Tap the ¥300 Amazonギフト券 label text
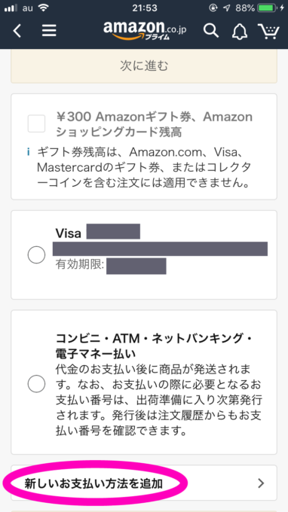 tap(154, 124)
